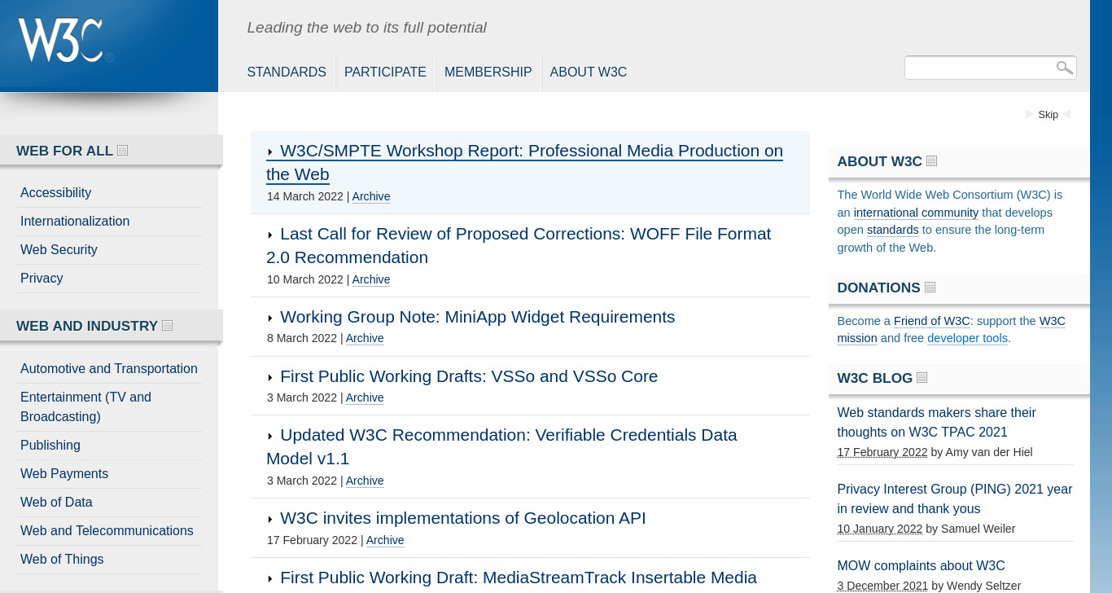Click the Web and Industry heading
Viewport: 1112px width, 593px height.
pos(87,326)
